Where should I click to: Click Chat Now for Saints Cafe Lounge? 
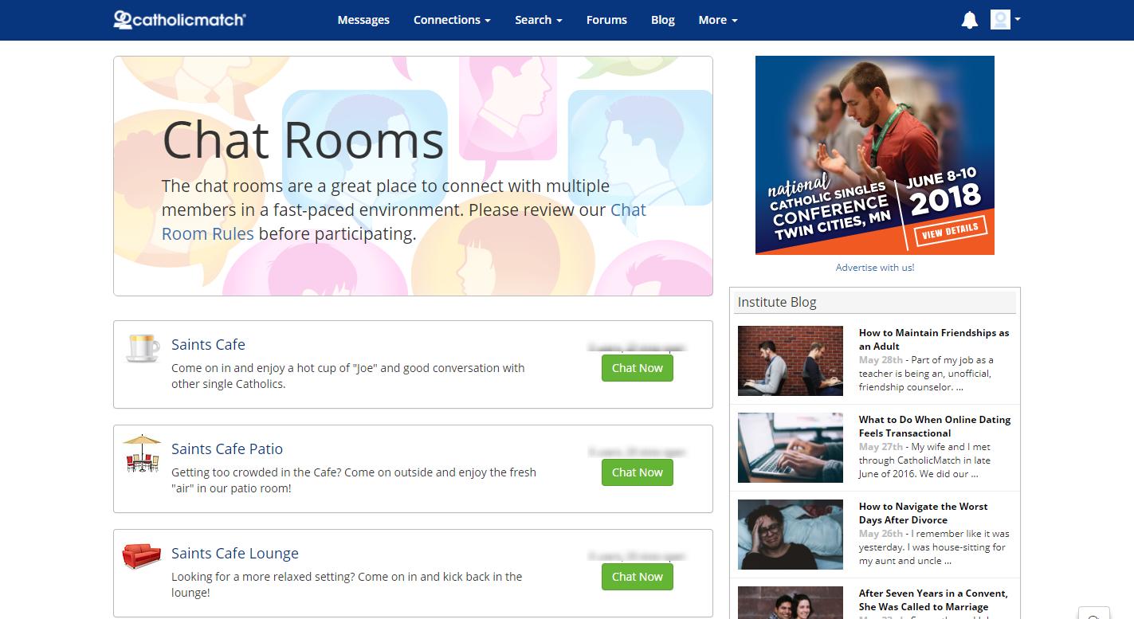[x=638, y=577]
